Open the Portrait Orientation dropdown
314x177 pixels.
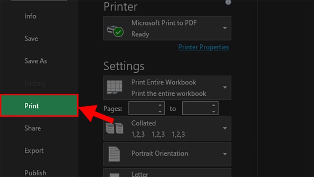(167, 154)
